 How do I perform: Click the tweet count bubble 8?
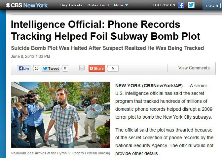65,68
